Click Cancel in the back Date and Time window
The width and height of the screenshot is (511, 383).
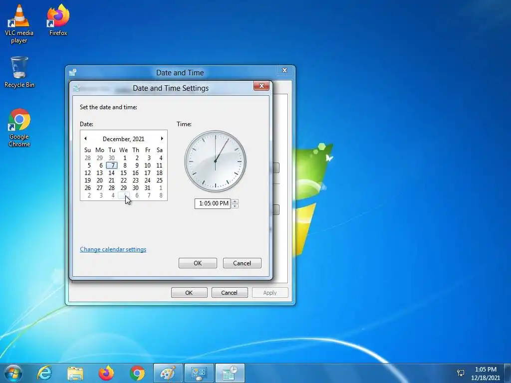pos(230,292)
